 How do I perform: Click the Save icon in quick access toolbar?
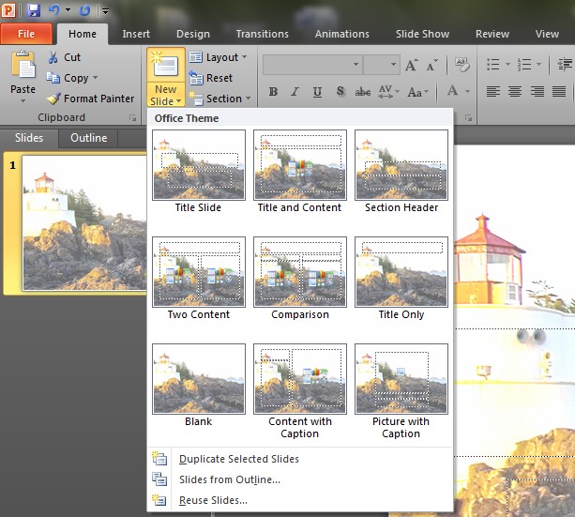34,10
